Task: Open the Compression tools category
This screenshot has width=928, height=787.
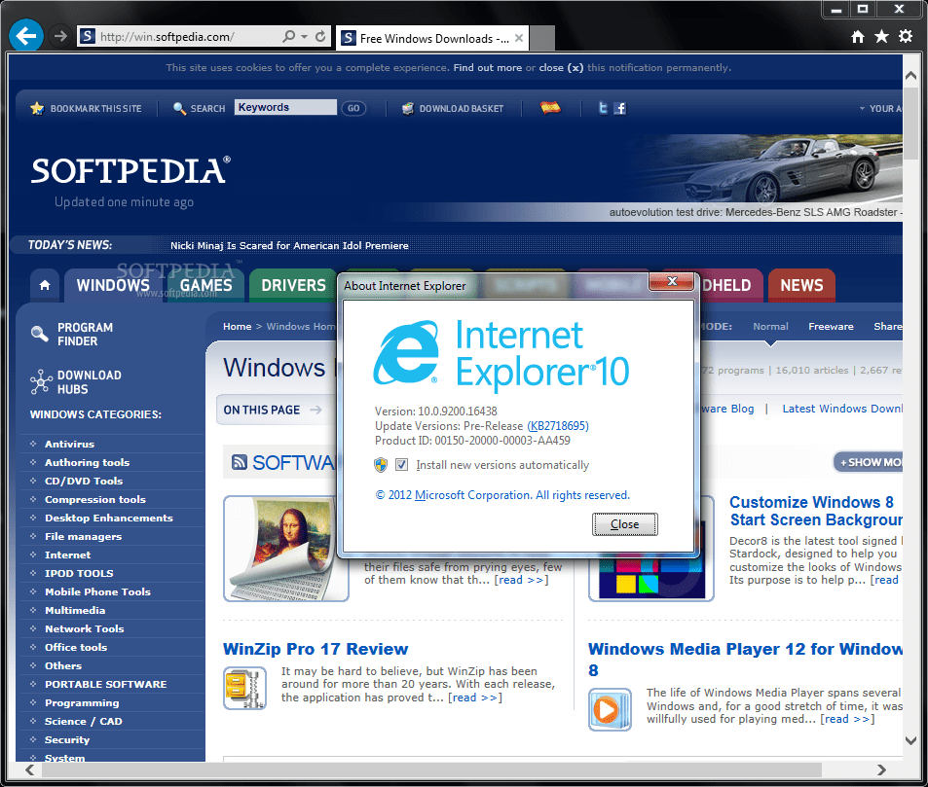Action: click(x=95, y=500)
